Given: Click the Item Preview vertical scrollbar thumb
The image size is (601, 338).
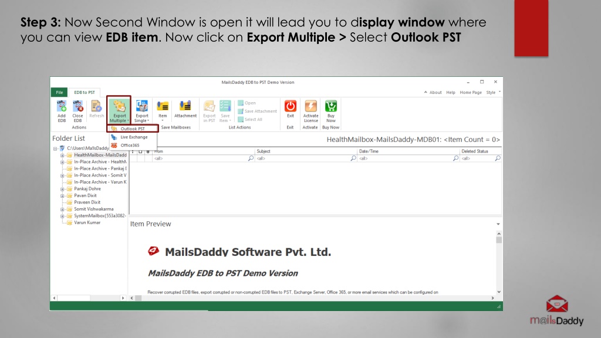Looking at the screenshot, I should [499, 240].
